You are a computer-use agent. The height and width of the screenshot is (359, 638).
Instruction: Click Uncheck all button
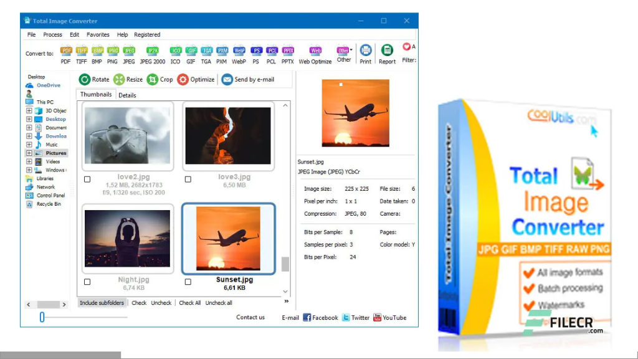(219, 303)
